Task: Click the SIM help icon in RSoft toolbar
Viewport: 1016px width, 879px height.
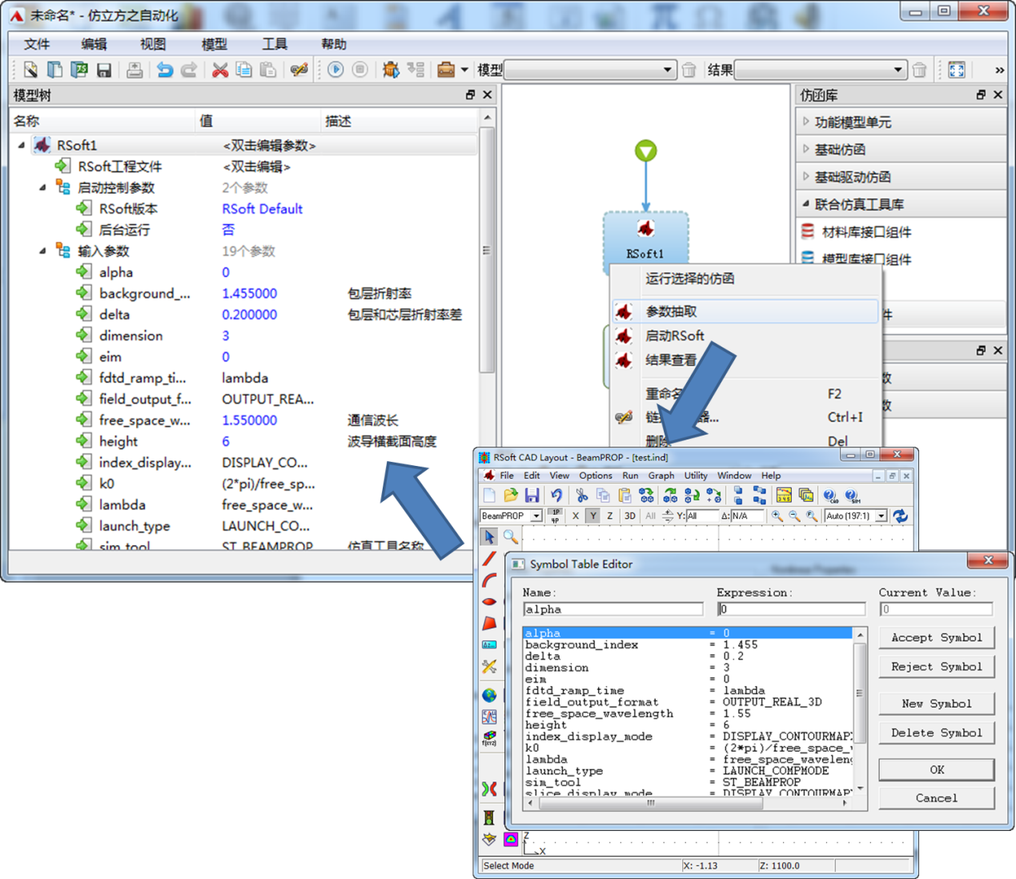Action: 852,496
